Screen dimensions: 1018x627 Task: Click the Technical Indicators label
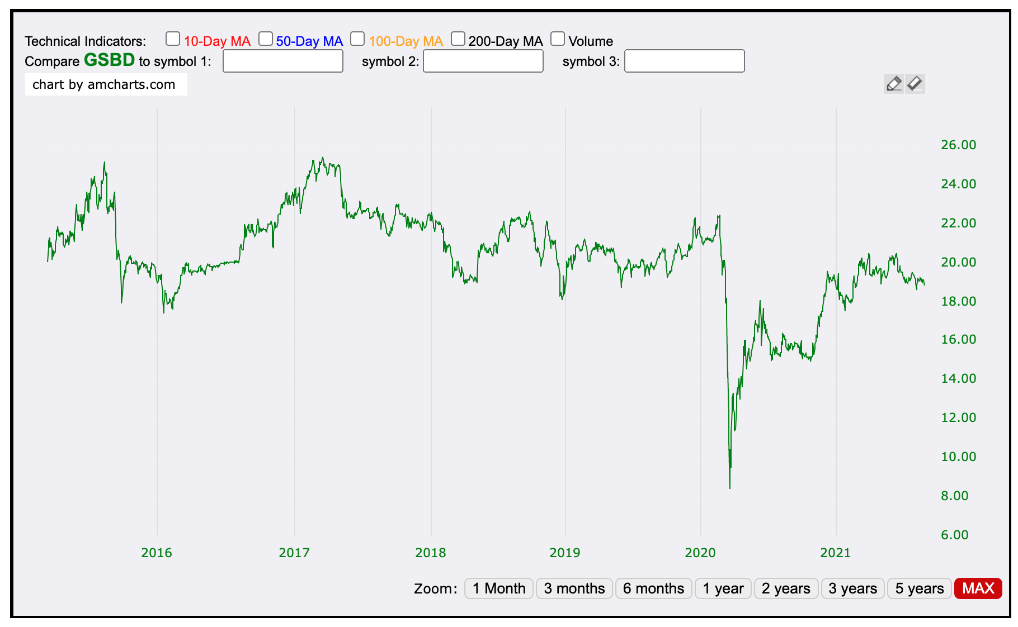tap(85, 41)
